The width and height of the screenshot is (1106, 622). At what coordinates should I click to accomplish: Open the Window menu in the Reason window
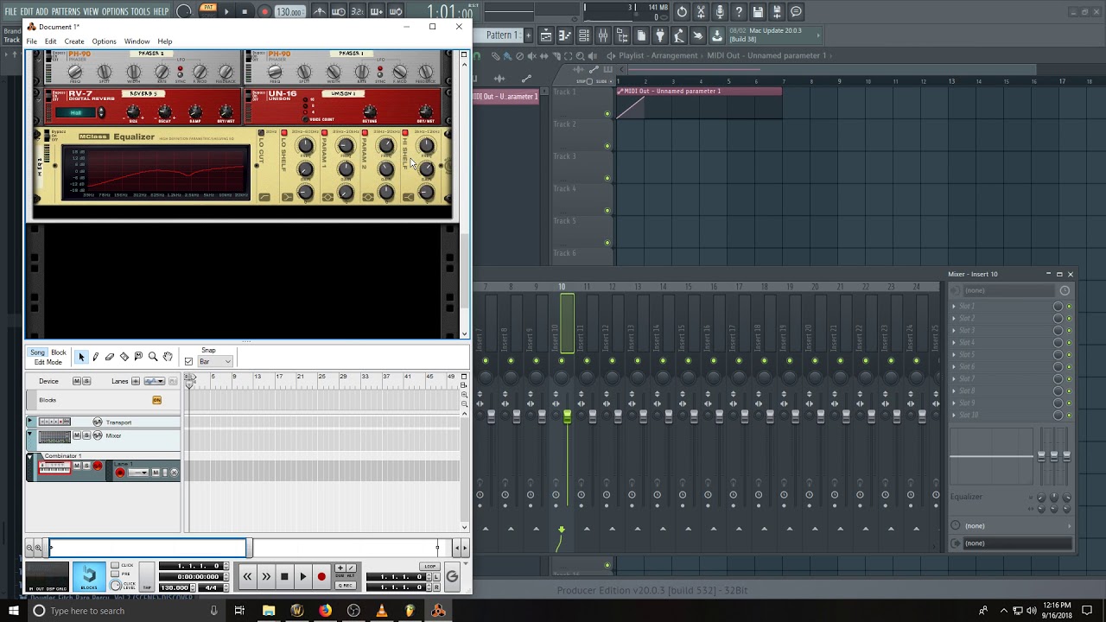(137, 41)
